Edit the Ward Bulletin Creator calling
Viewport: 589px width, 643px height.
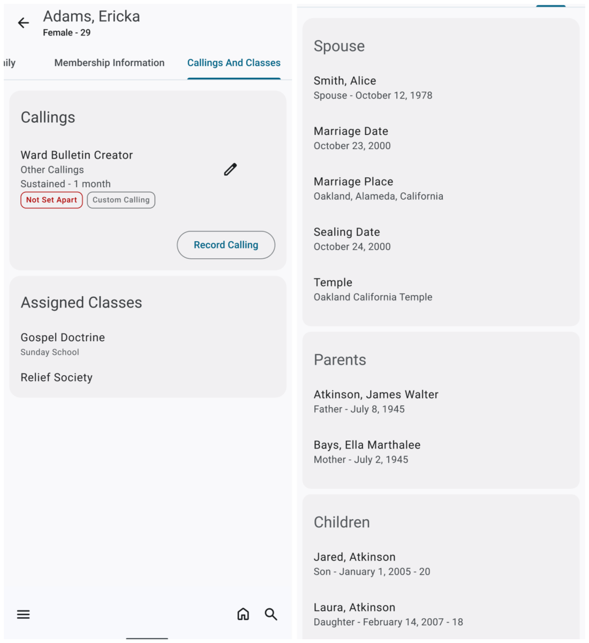pos(230,170)
